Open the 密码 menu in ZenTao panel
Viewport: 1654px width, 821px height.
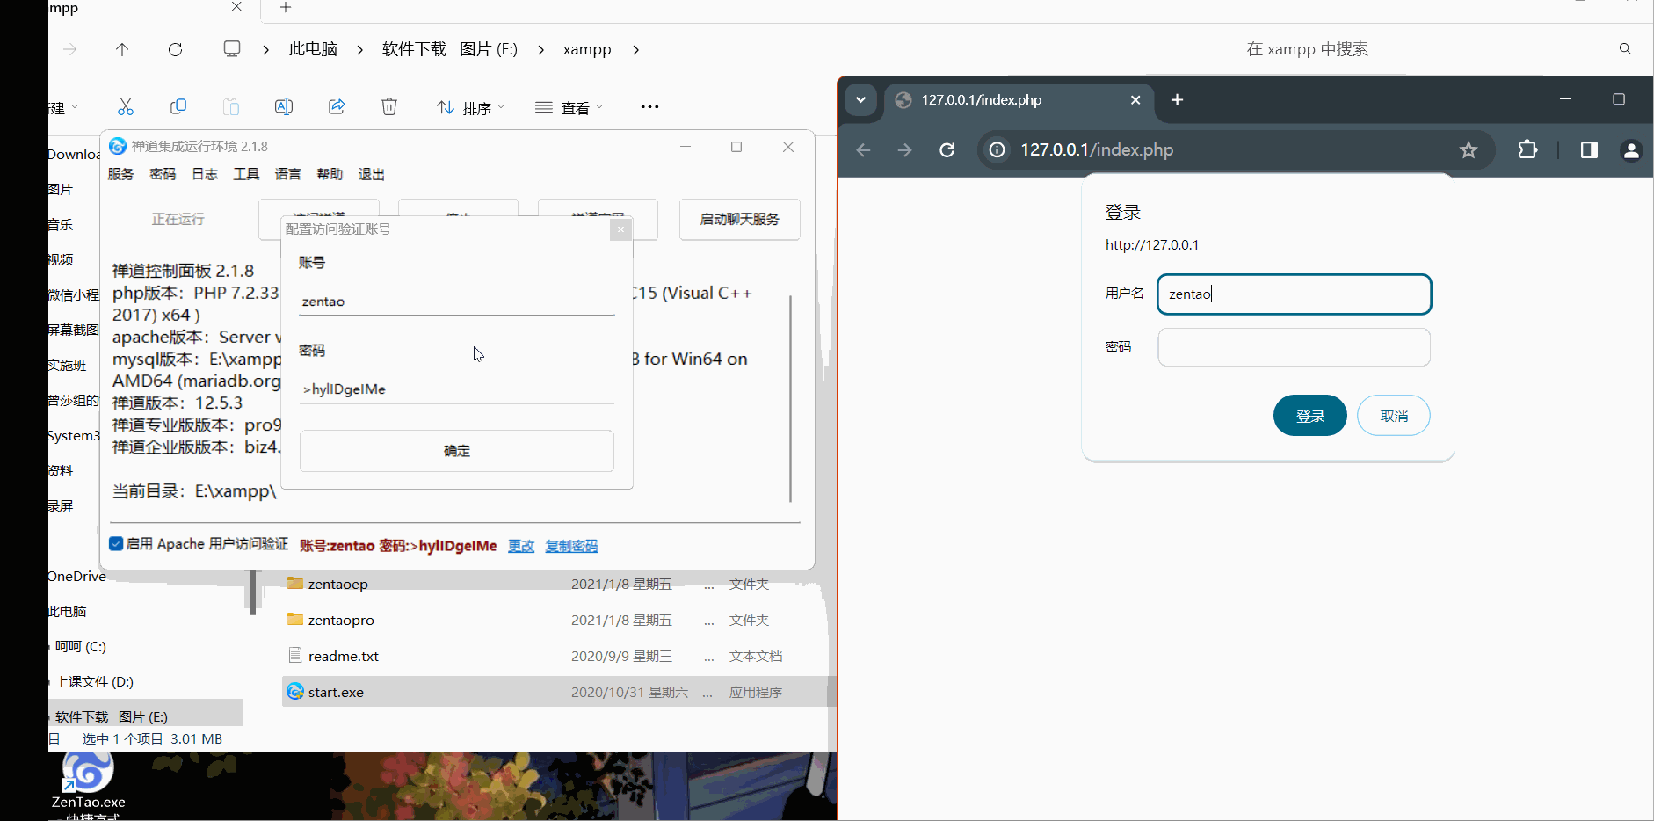coord(163,174)
